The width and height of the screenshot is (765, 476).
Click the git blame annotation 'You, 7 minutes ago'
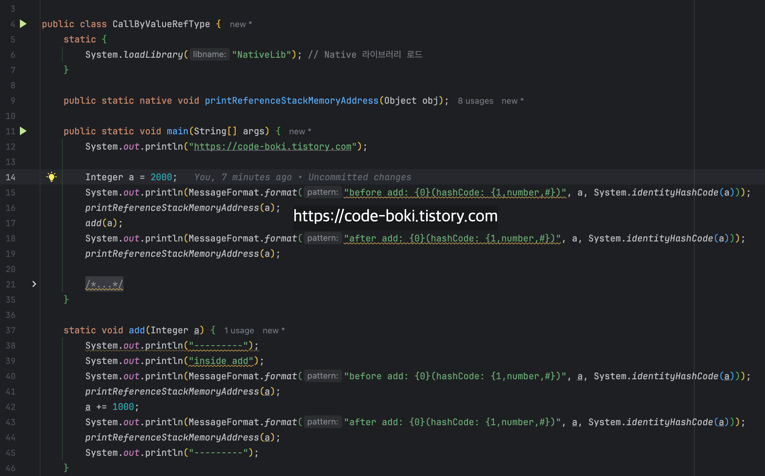(x=243, y=177)
